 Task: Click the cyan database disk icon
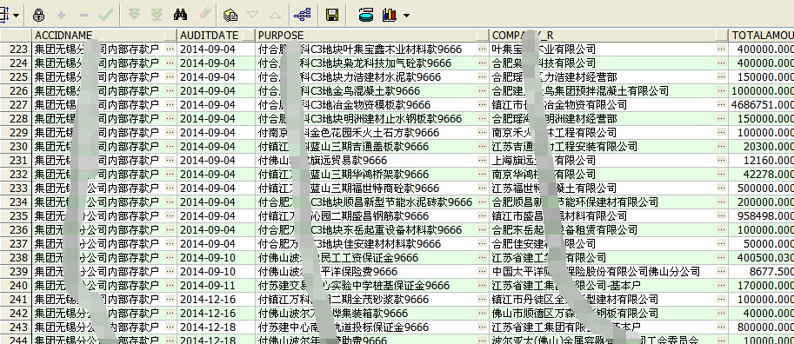[366, 15]
